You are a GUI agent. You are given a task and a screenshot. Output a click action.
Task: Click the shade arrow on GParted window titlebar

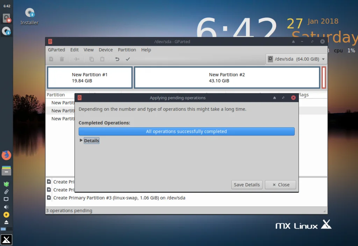(x=293, y=42)
